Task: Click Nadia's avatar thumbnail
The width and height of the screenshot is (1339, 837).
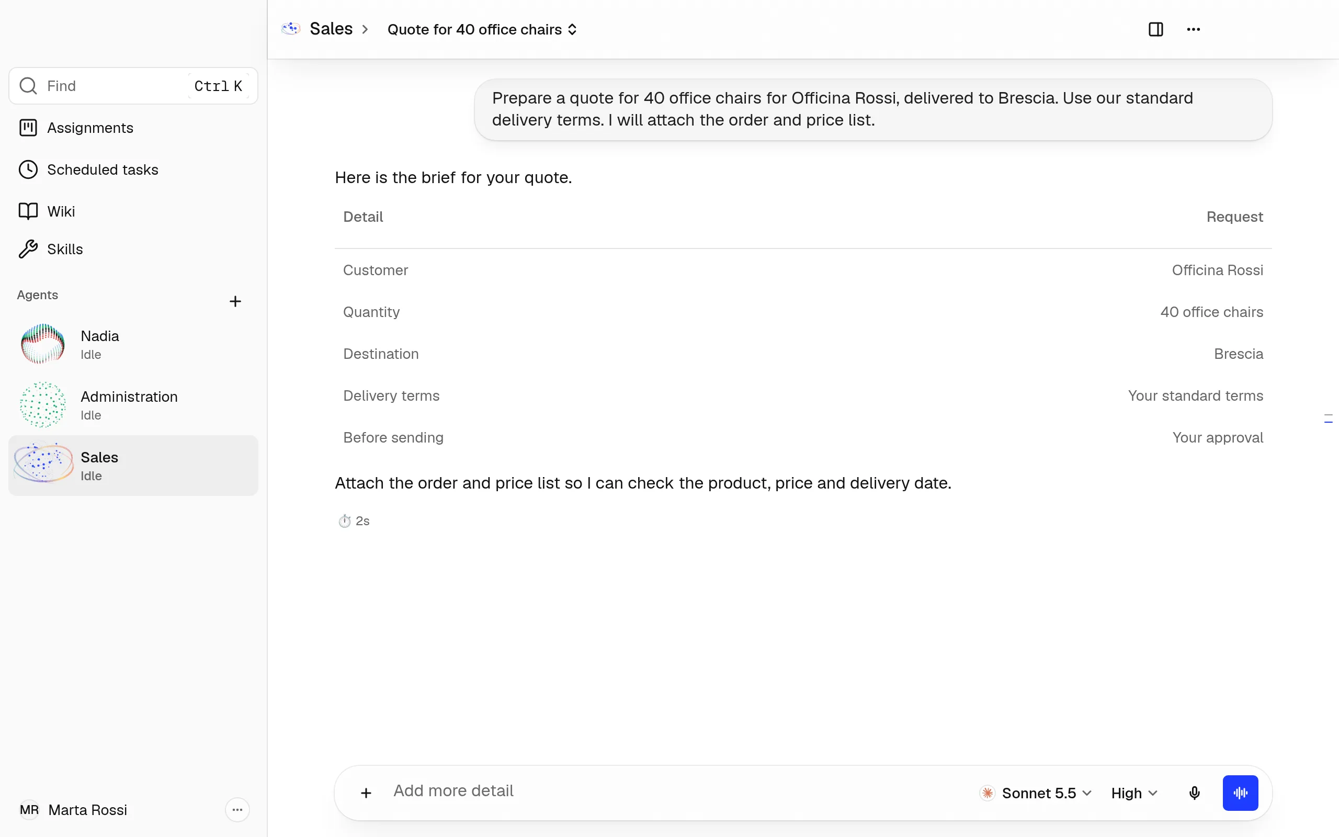Action: click(43, 344)
